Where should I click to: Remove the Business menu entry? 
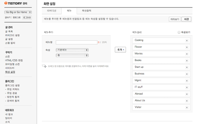pos(187,74)
